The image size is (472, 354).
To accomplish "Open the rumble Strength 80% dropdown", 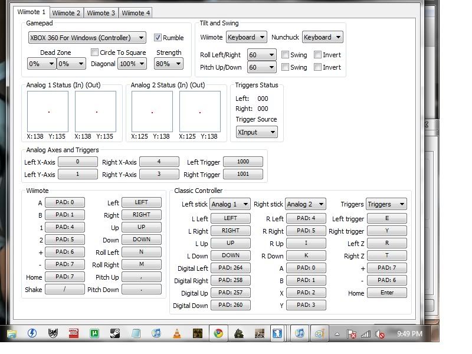I will point(169,64).
